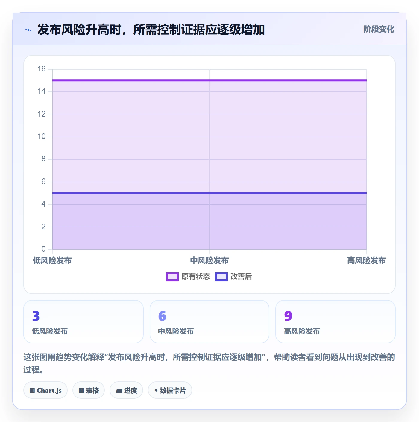
Task: Click the lightning bolt icon beside the title
Action: coord(28,30)
